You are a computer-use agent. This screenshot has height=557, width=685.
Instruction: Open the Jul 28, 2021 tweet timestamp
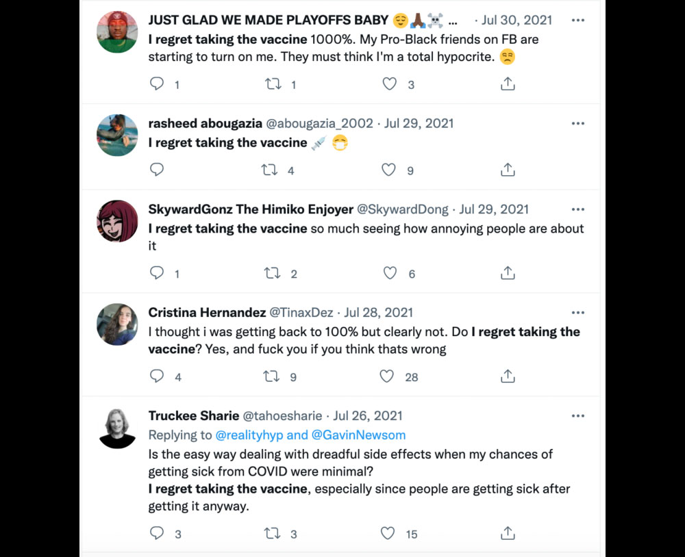click(x=378, y=313)
